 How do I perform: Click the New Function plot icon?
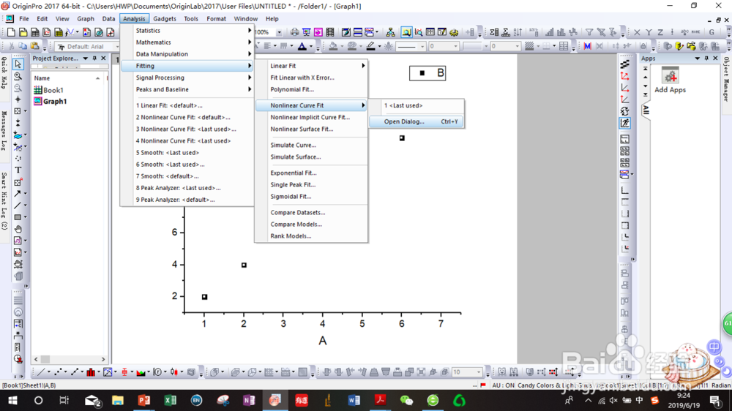[x=70, y=32]
